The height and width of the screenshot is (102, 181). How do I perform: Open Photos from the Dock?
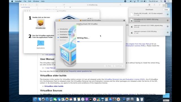coord(67,99)
